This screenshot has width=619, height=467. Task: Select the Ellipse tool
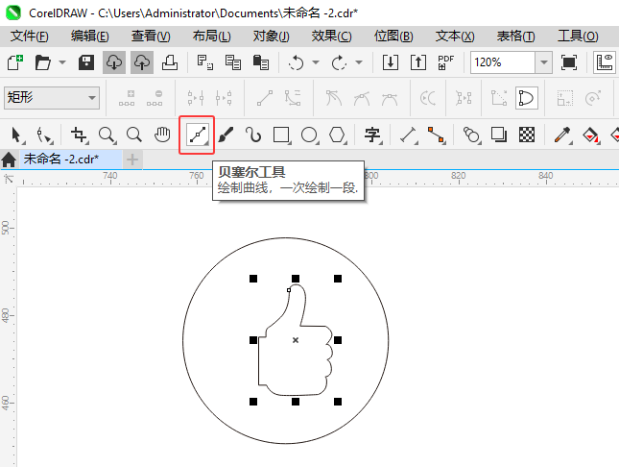coord(309,135)
